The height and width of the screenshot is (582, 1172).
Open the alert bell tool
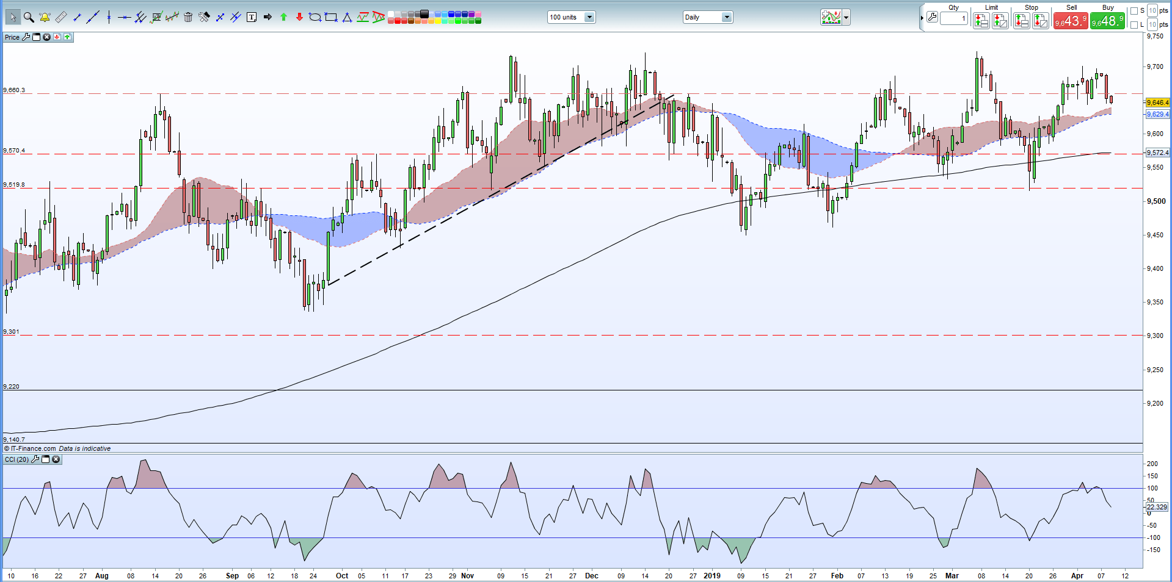click(45, 17)
